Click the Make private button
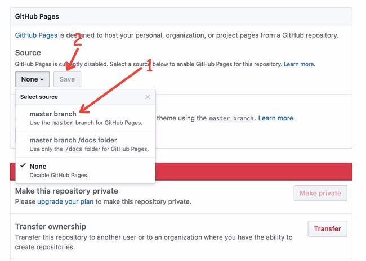The image size is (366, 261). point(320,193)
